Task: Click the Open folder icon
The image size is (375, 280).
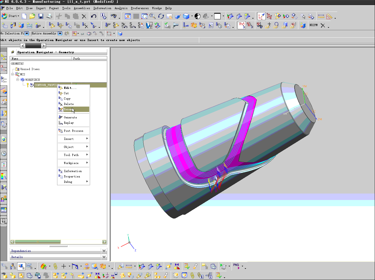Action: 32,16
